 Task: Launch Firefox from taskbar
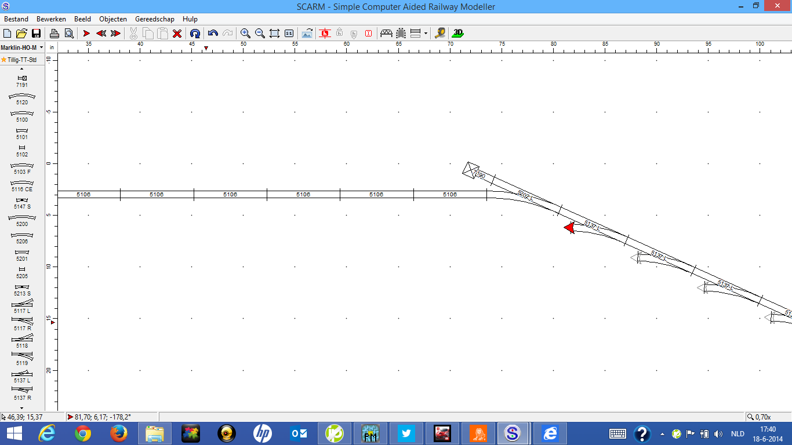[x=118, y=433]
